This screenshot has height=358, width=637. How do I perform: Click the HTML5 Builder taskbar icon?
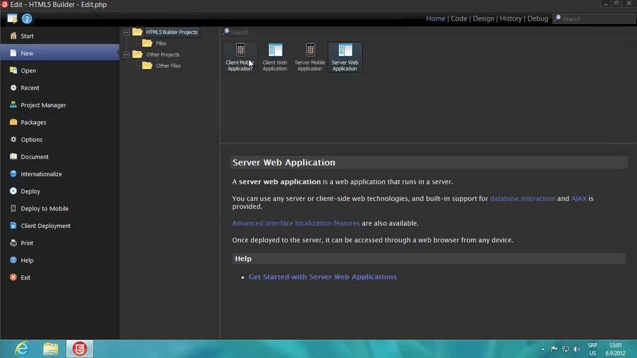point(80,349)
